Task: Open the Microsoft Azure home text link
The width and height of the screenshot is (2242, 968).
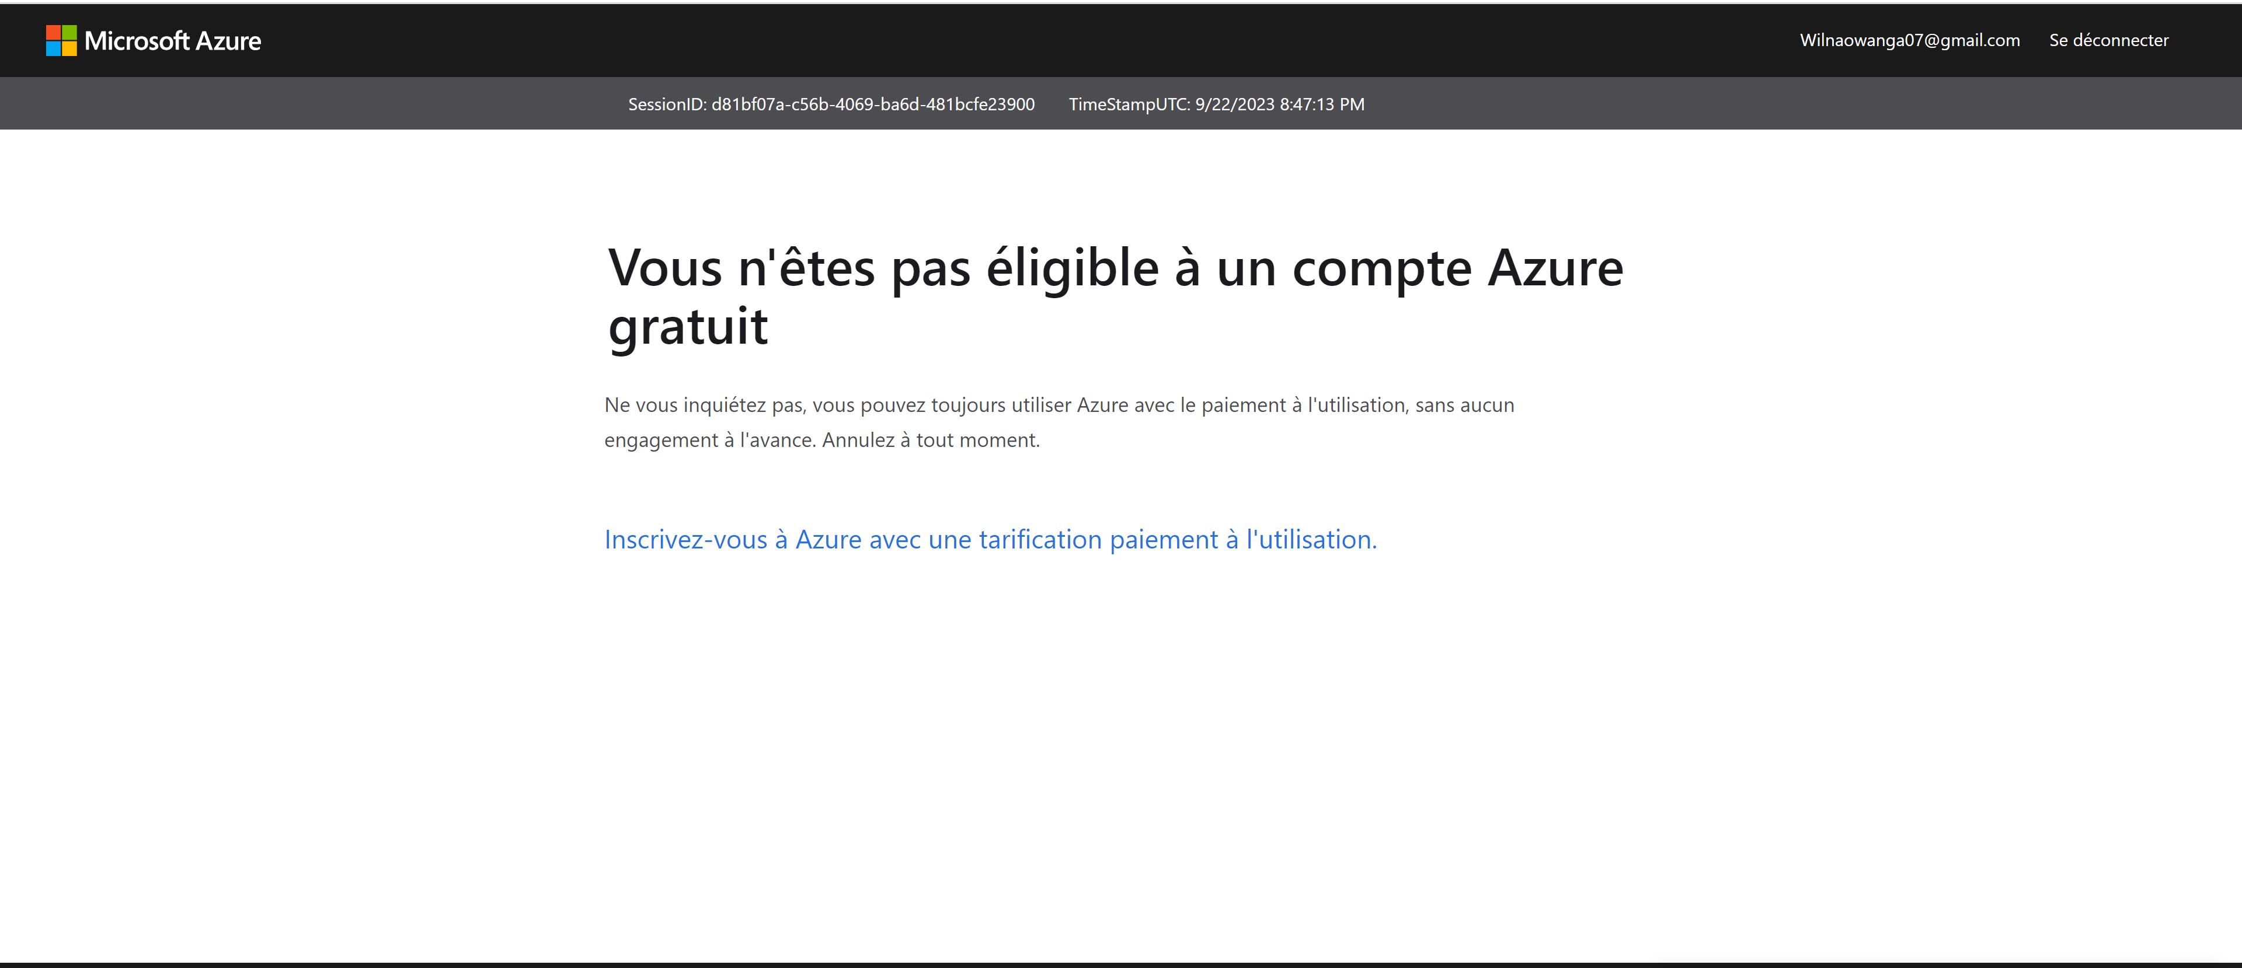Action: (172, 41)
